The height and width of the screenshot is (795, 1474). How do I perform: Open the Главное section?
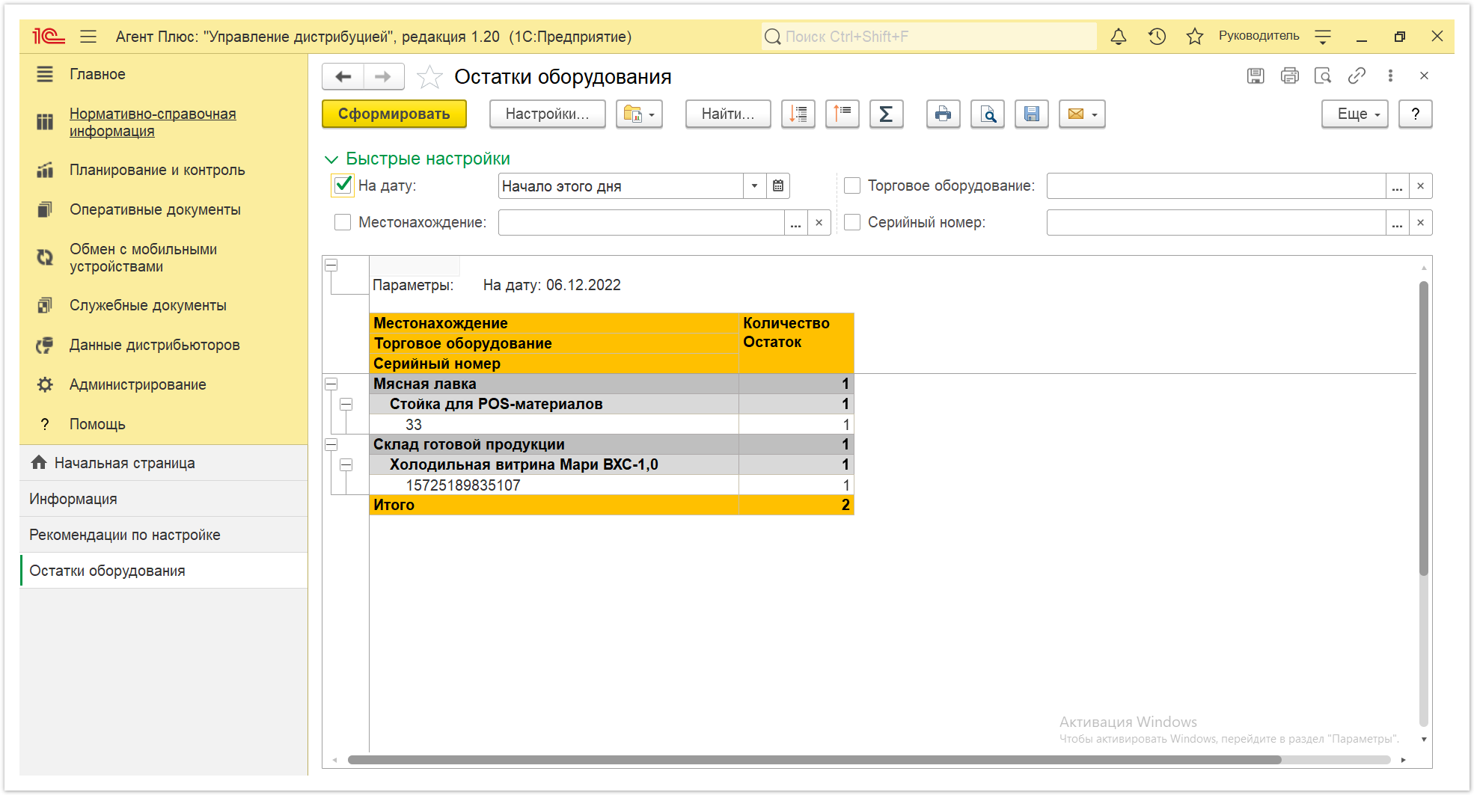tap(163, 74)
